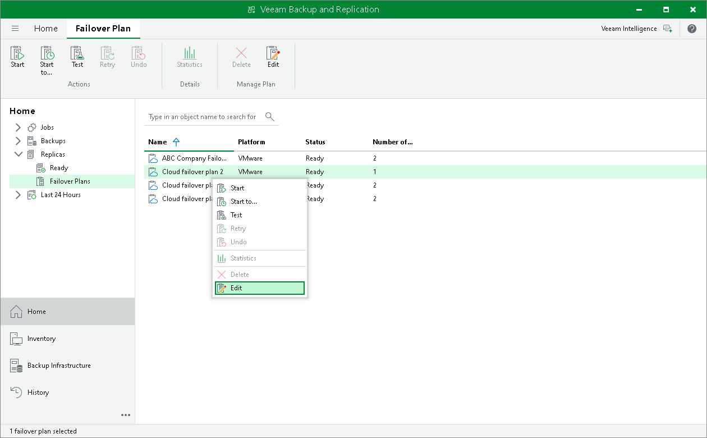
Task: Choose Edit in the context menu
Action: [260, 288]
